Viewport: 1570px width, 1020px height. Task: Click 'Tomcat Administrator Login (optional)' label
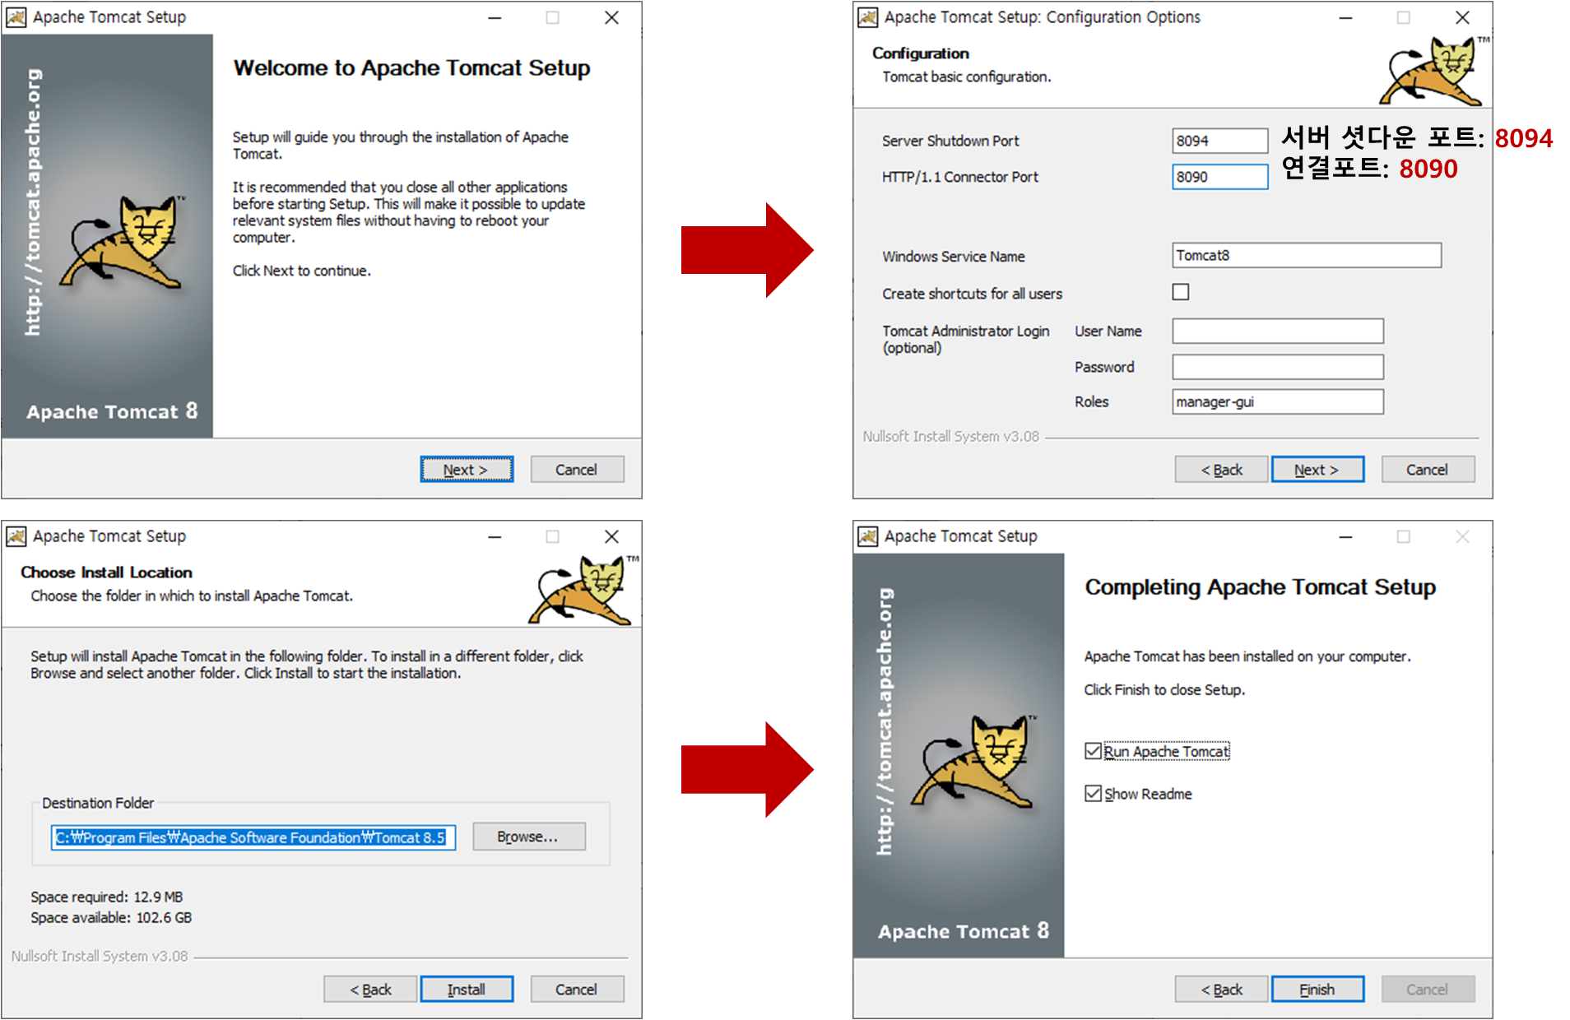click(966, 339)
